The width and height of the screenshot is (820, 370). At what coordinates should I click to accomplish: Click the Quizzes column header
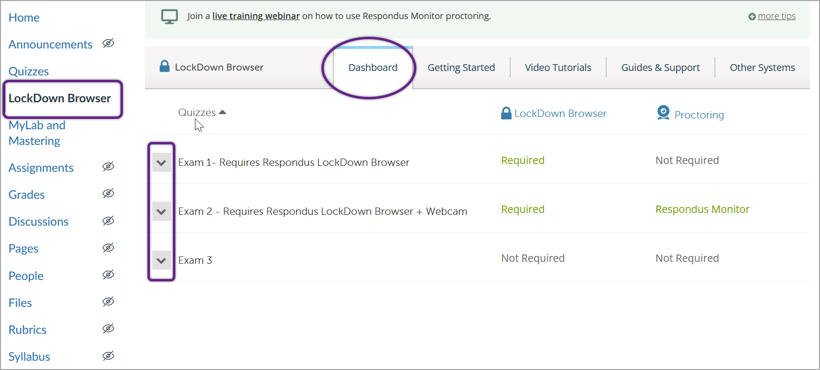click(197, 113)
